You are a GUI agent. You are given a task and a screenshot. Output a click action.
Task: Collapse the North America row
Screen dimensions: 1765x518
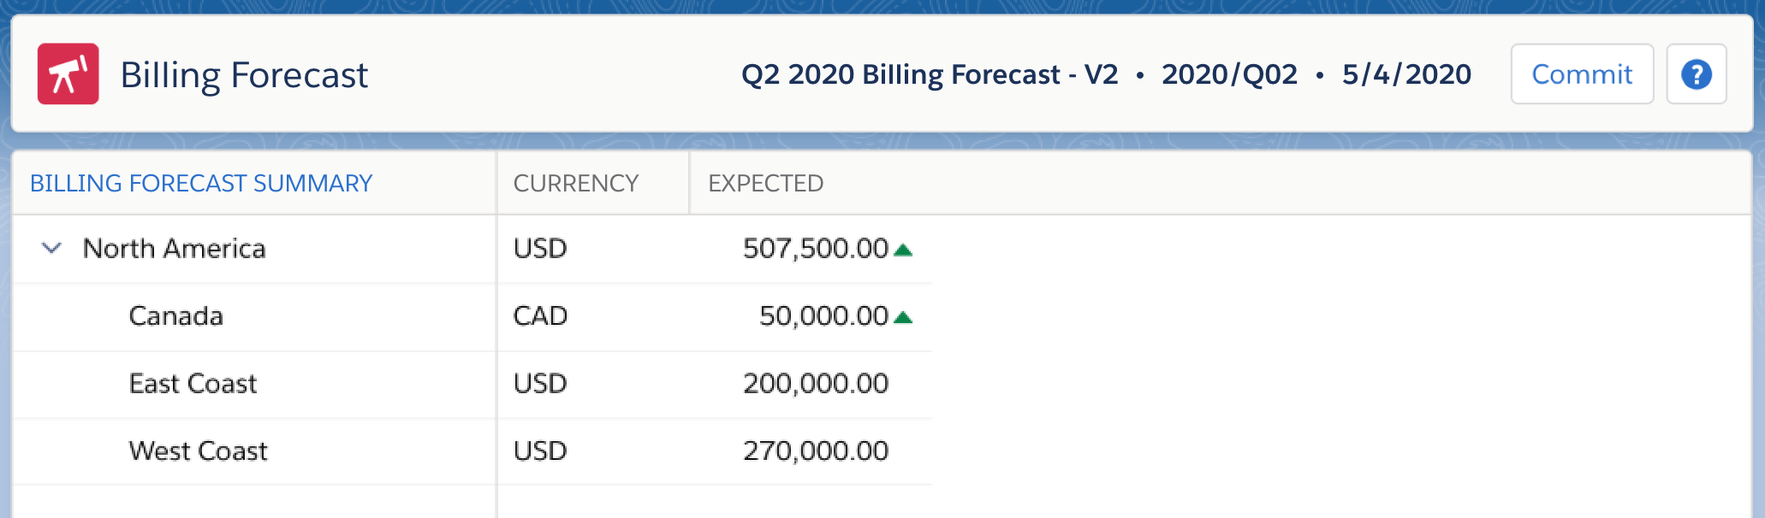tap(51, 249)
